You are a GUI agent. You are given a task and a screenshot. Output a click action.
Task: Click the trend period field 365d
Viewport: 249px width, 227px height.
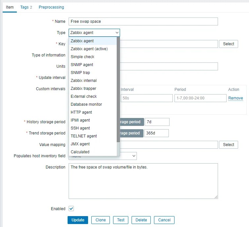click(x=156, y=133)
